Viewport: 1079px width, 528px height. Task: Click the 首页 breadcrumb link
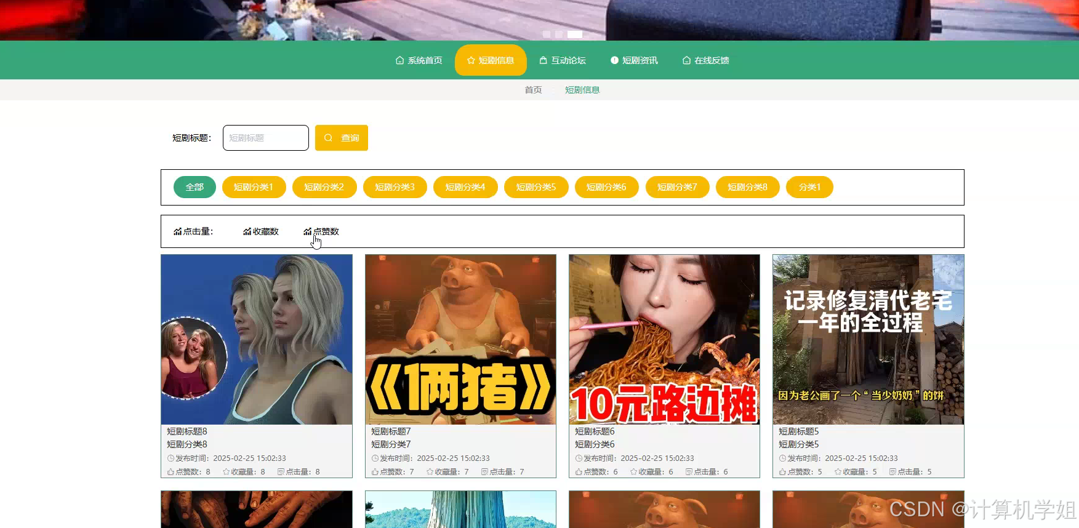[533, 90]
